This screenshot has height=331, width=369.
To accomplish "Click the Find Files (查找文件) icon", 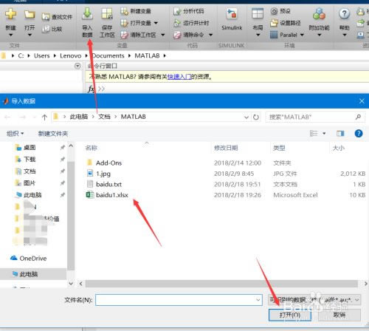I will point(45,17).
